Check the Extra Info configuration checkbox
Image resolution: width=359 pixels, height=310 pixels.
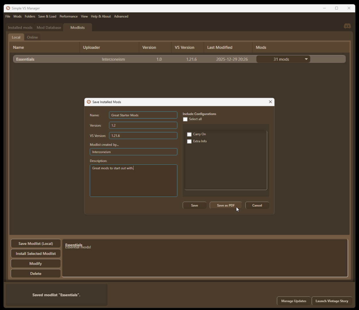[x=189, y=142]
